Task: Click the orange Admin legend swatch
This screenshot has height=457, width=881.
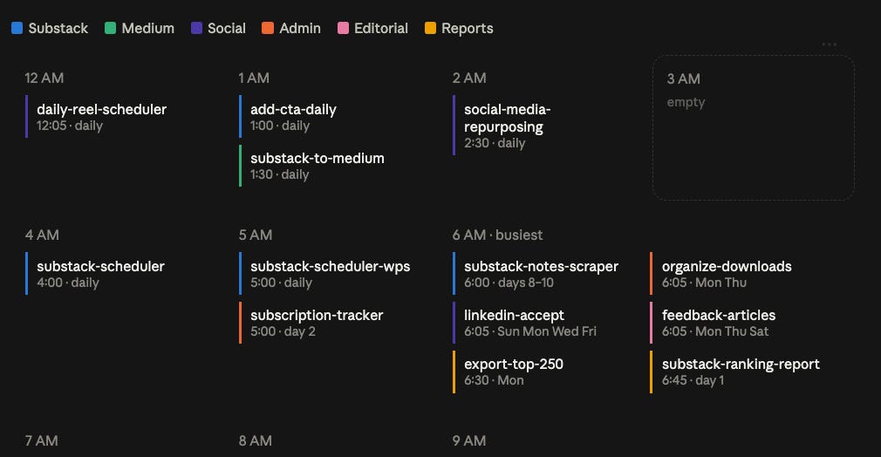Action: coord(268,28)
